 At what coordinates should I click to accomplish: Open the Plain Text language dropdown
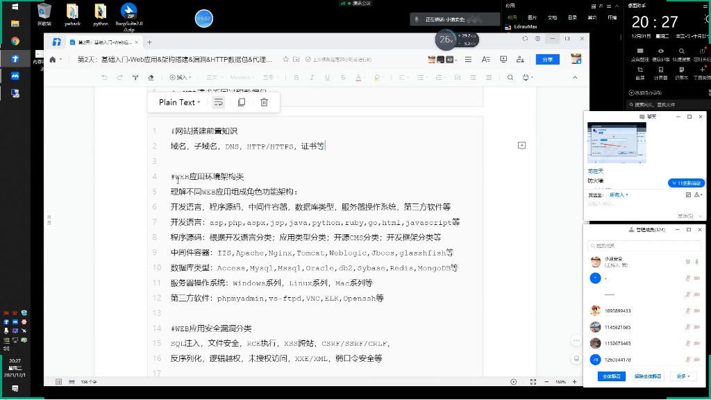(x=180, y=102)
